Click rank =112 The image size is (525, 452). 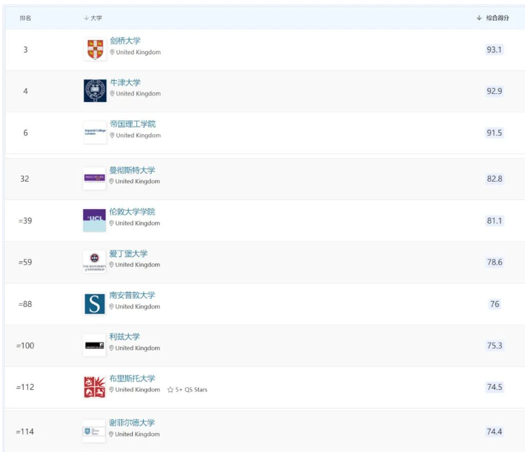[x=25, y=387]
